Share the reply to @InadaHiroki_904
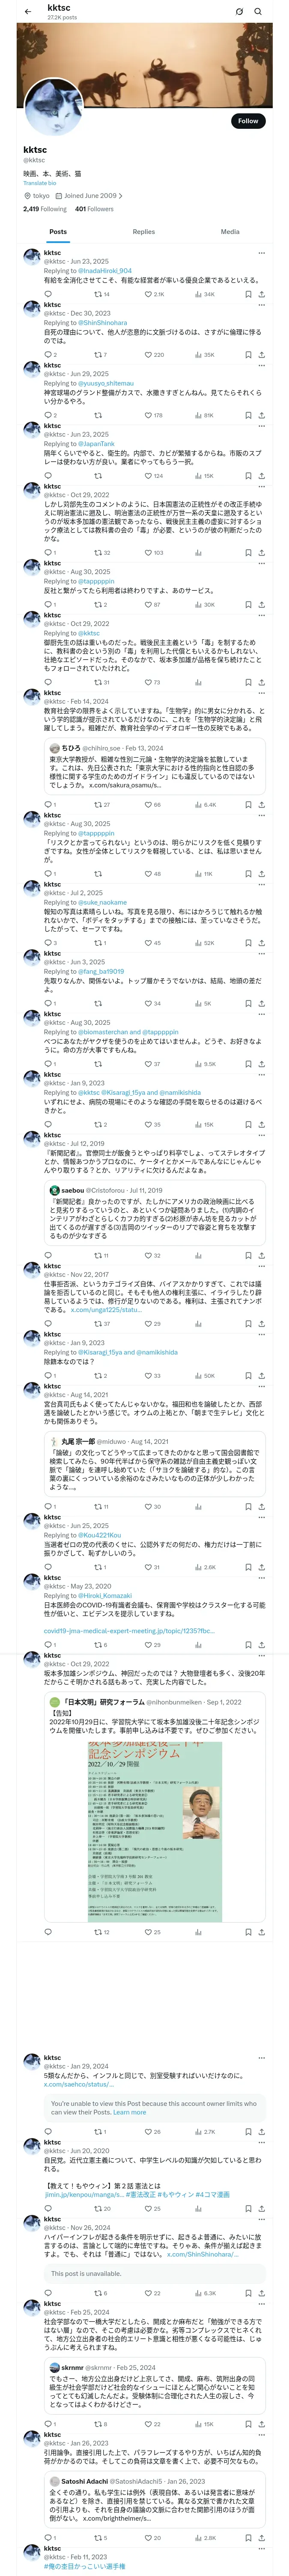 (261, 295)
